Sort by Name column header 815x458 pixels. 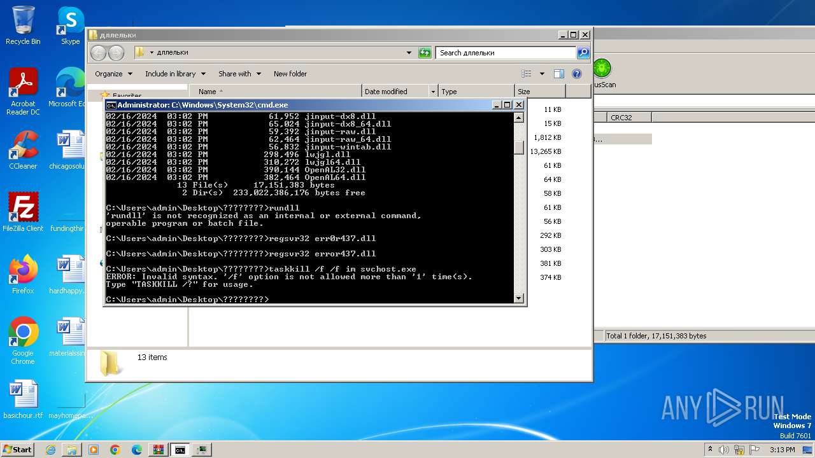tap(275, 92)
